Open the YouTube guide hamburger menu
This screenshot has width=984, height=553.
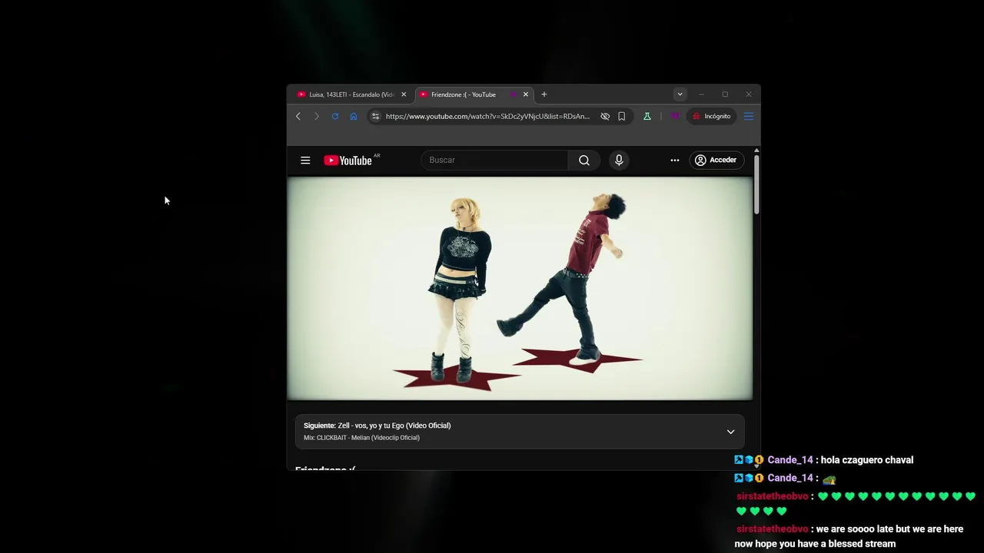pyautogui.click(x=305, y=160)
